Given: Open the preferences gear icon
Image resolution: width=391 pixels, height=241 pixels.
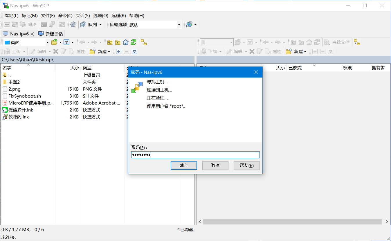Looking at the screenshot, I should click(73, 25).
